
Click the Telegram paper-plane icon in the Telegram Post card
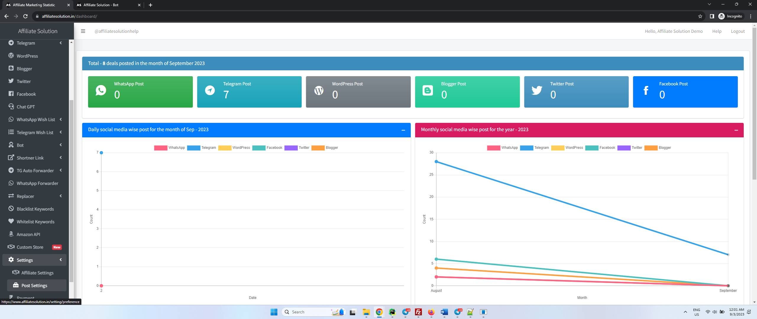(210, 90)
